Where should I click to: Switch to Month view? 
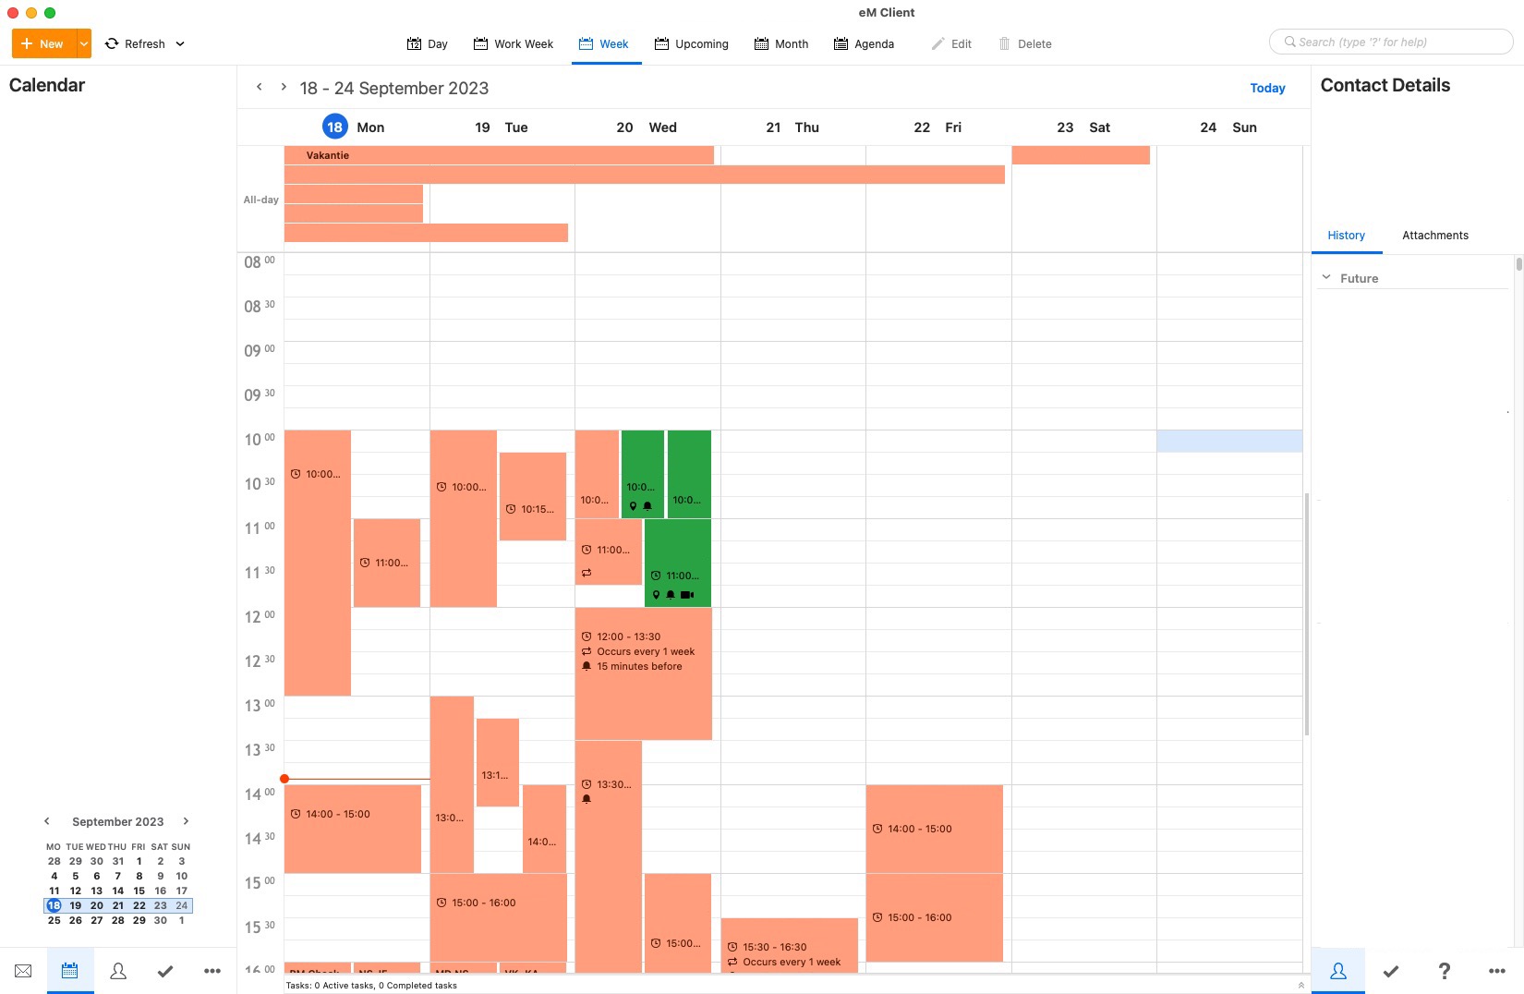[x=781, y=43]
